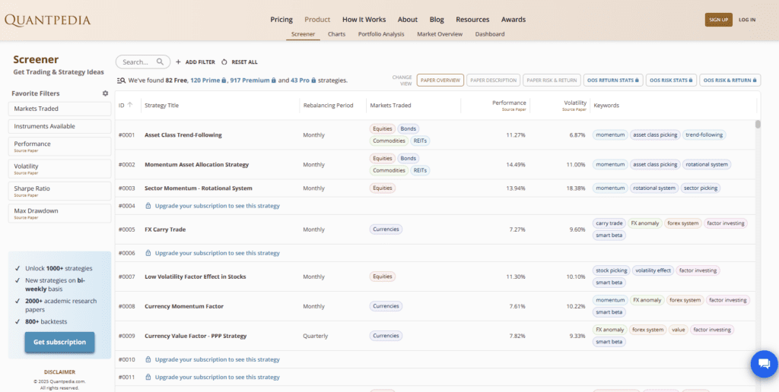This screenshot has width=779, height=392.
Task: Expand the Performance filter in sidebar
Action: pos(59,146)
